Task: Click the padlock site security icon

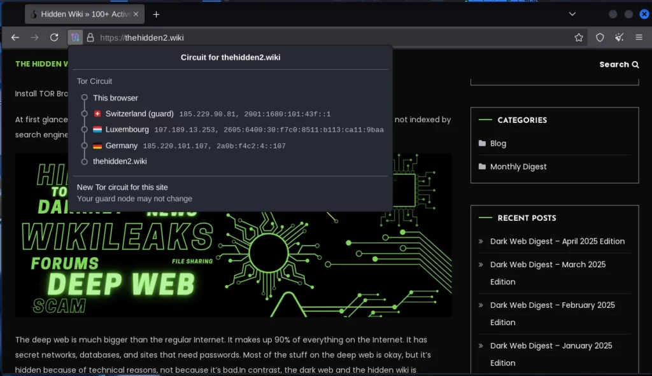Action: click(90, 38)
